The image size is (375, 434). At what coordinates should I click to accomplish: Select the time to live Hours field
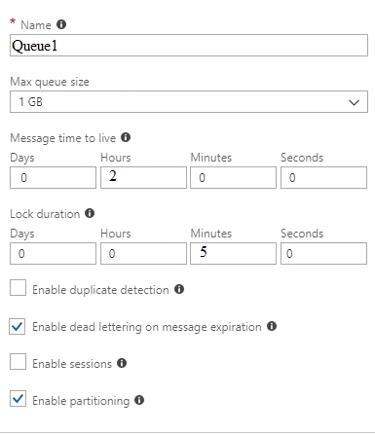tap(143, 177)
